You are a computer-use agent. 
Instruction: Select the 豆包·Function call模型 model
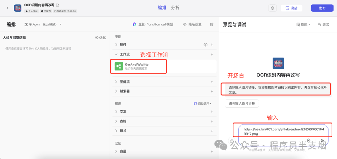coord(153,24)
